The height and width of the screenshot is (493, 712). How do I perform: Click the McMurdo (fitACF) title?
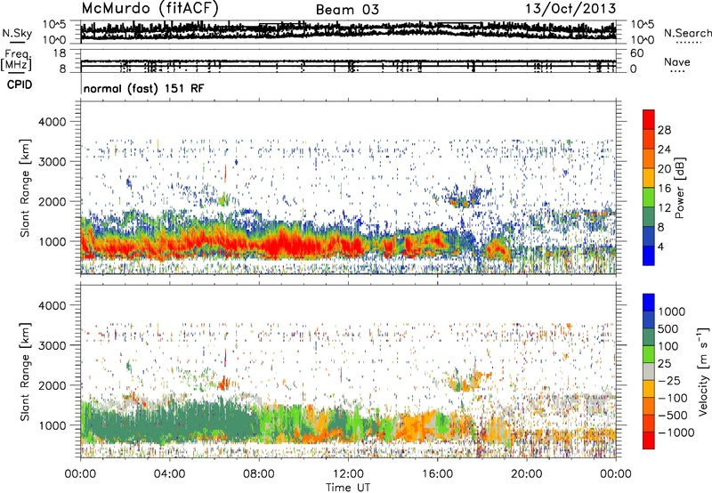(150, 9)
